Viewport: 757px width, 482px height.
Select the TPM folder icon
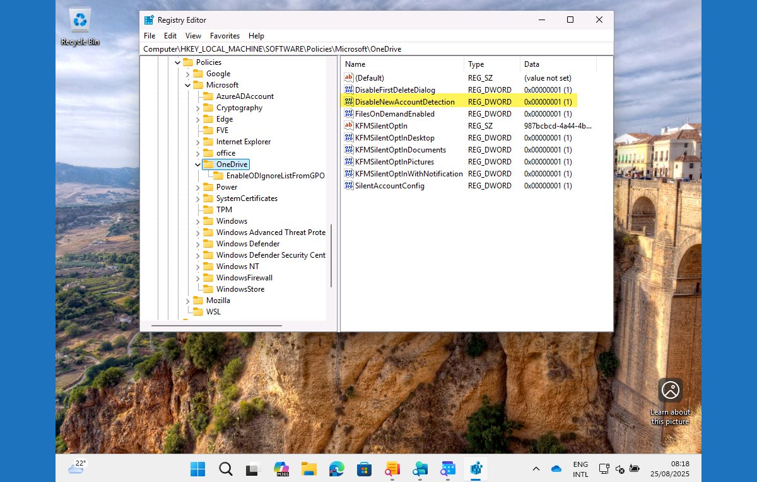[x=208, y=210]
